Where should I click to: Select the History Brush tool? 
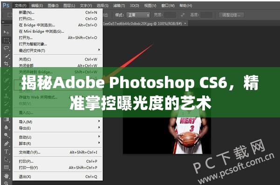pyautogui.click(x=6, y=103)
